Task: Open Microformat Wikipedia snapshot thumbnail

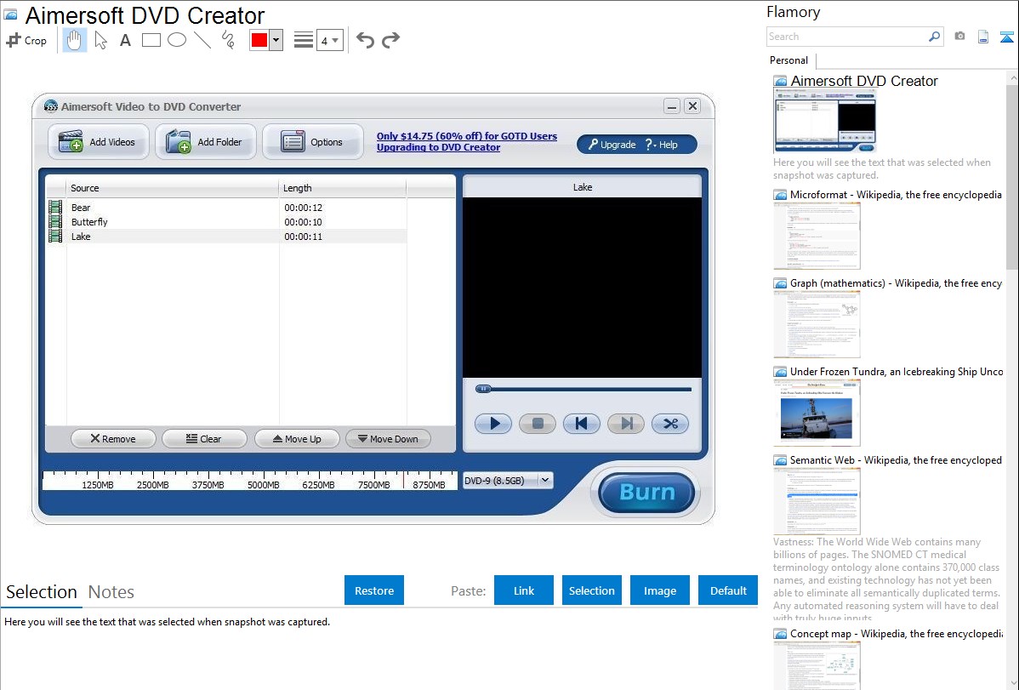Action: tap(817, 236)
